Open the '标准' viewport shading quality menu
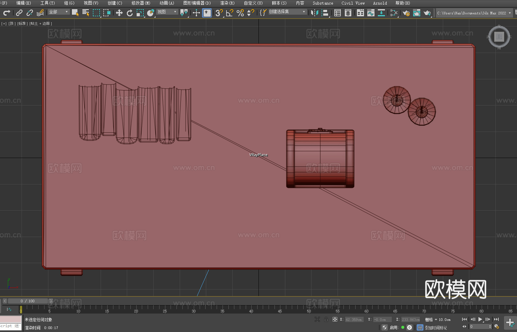Screen dimensions: 517x332 [23, 24]
